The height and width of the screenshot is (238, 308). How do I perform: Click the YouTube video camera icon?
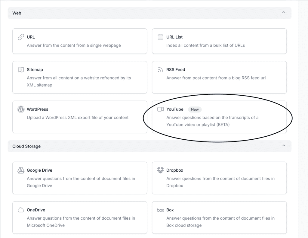coord(160,109)
